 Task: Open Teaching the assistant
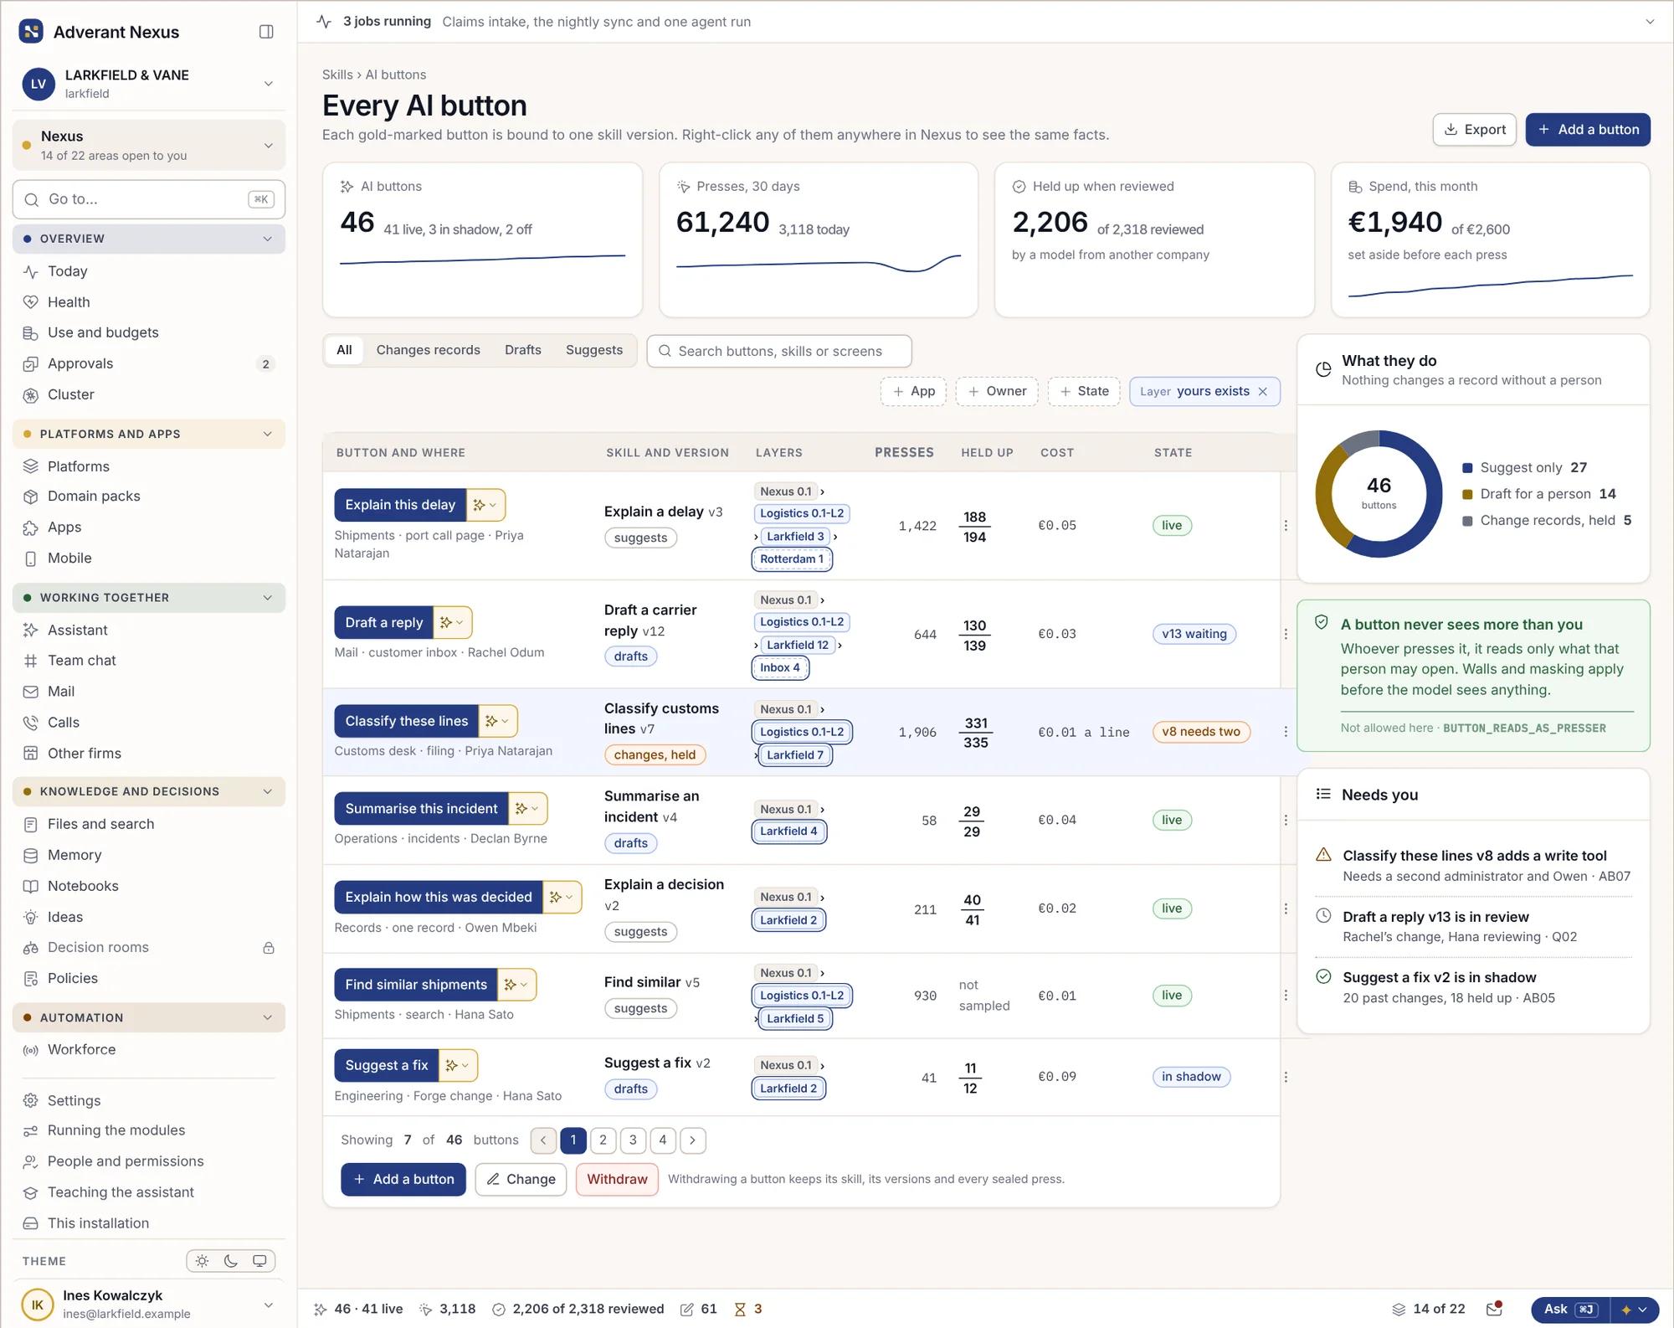click(x=149, y=1192)
